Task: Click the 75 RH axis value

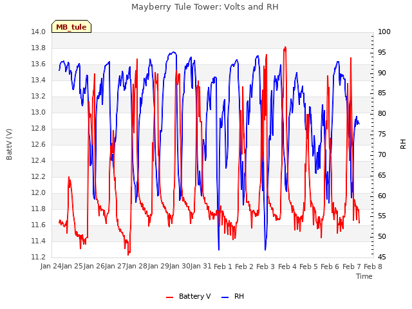Action: [382, 135]
